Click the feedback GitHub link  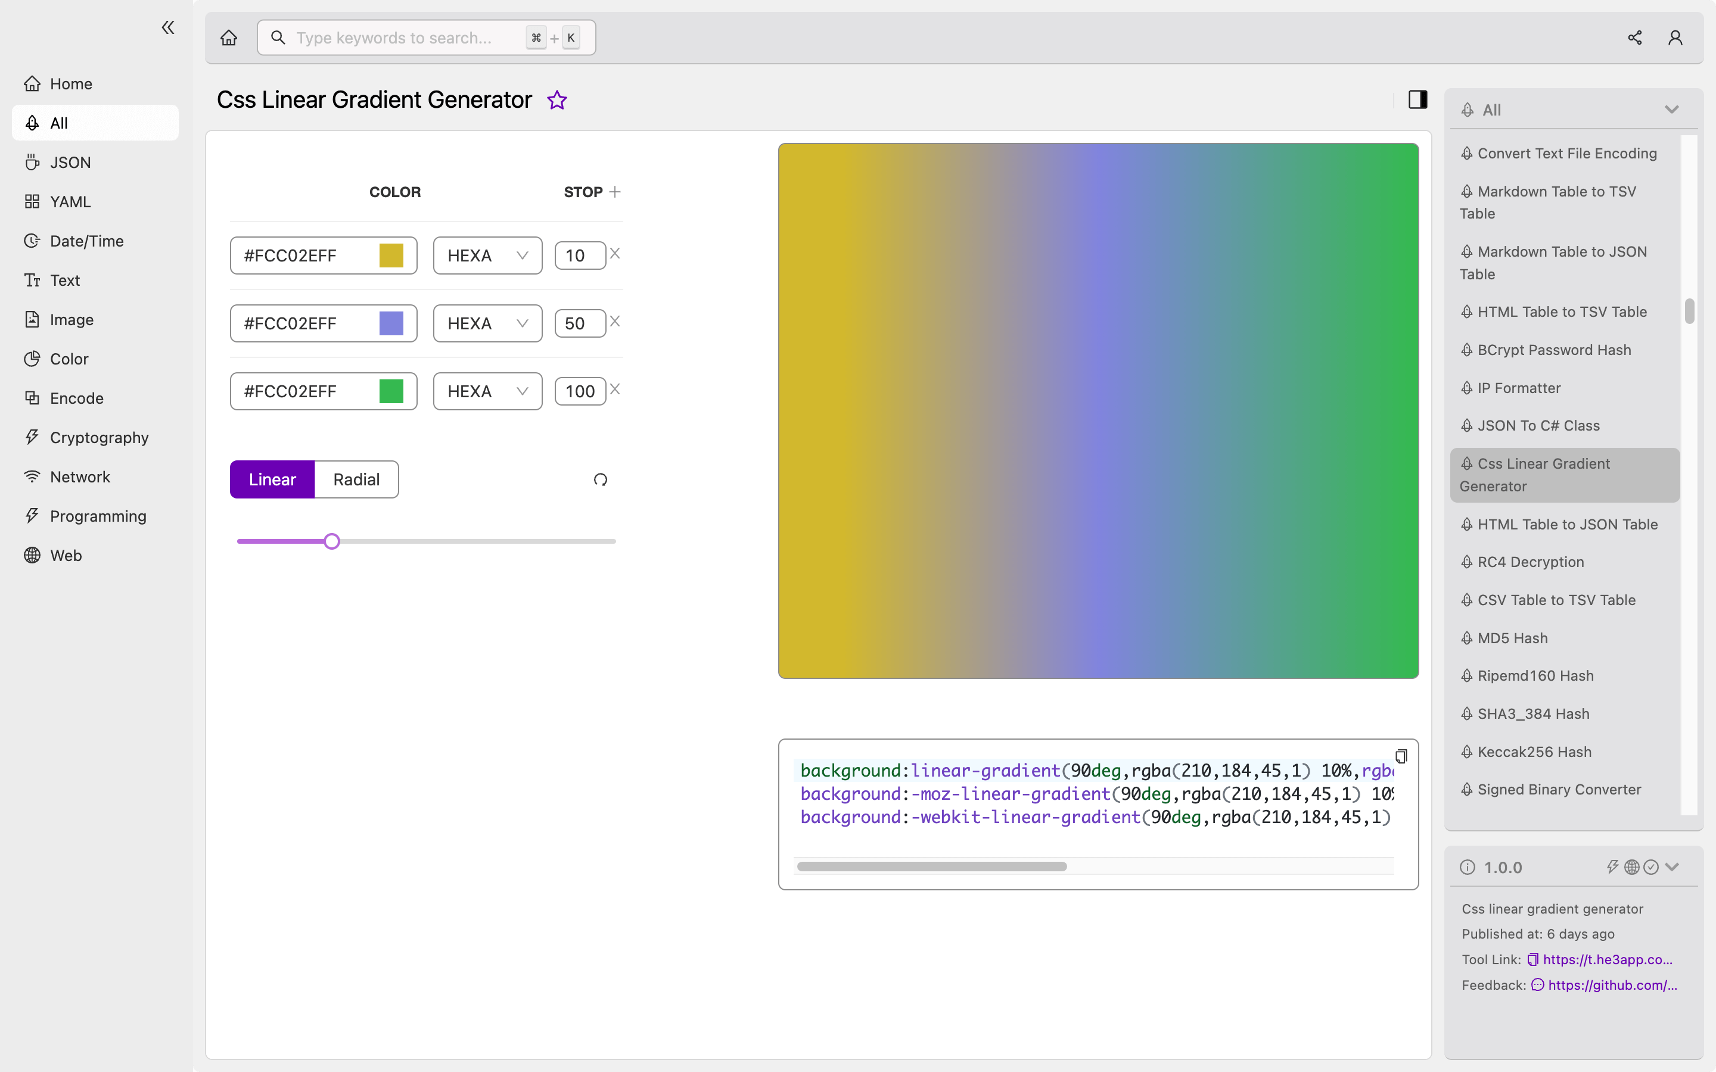coord(1610,984)
